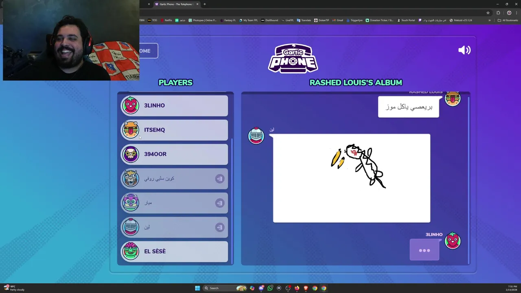Click the green avatar next to EL SÈSÈ
521x293 pixels.
131,251
